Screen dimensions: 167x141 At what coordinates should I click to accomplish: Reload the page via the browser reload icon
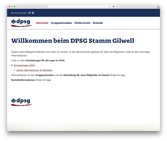(x=109, y=7)
